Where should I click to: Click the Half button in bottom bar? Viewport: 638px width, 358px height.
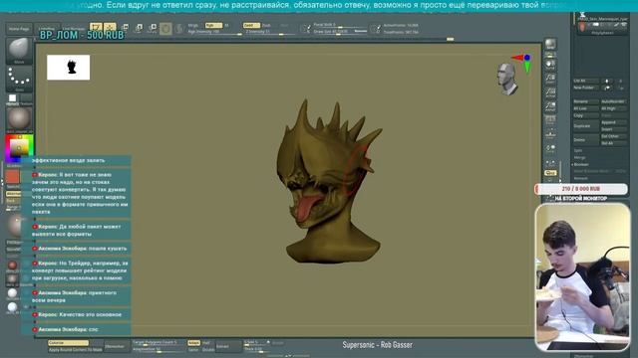pos(206,343)
